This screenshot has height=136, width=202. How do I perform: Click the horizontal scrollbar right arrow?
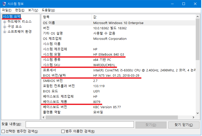pos(193,117)
